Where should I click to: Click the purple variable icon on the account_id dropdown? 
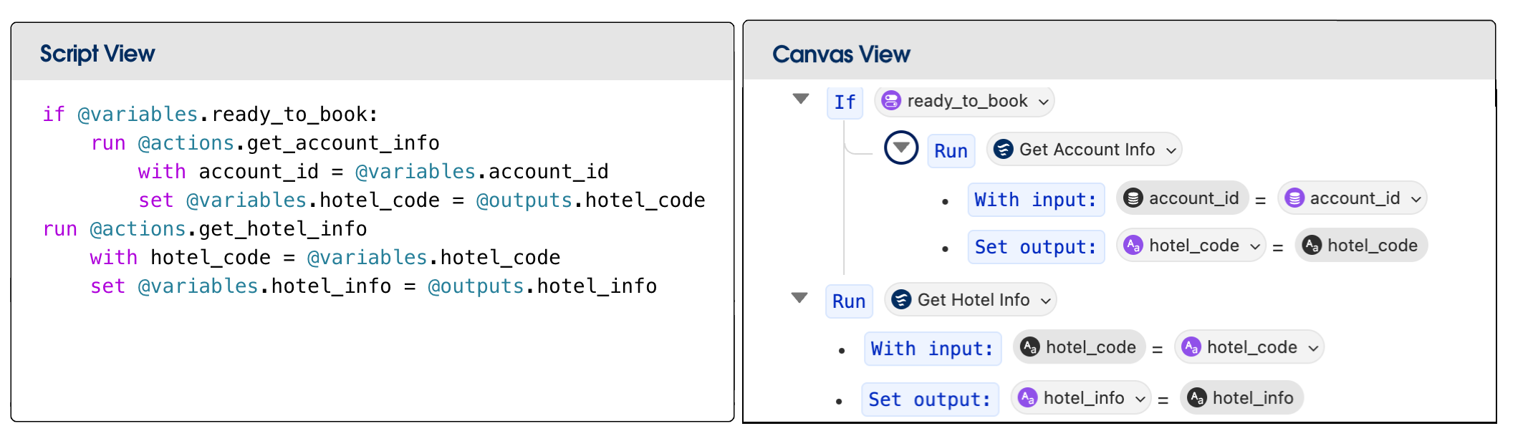click(x=1294, y=198)
